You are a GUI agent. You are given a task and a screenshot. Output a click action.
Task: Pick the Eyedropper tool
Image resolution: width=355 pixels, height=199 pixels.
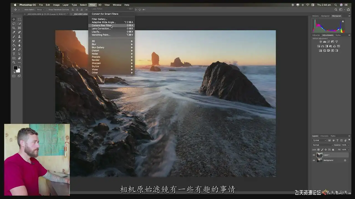point(14,32)
